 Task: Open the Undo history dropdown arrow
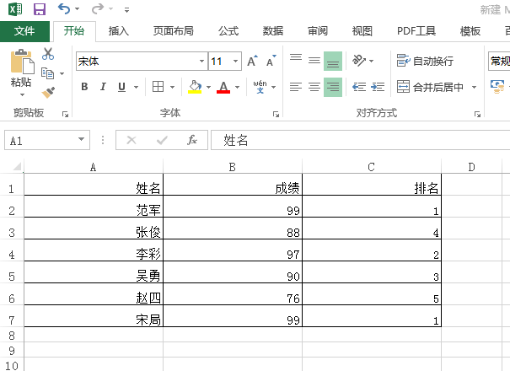click(77, 8)
